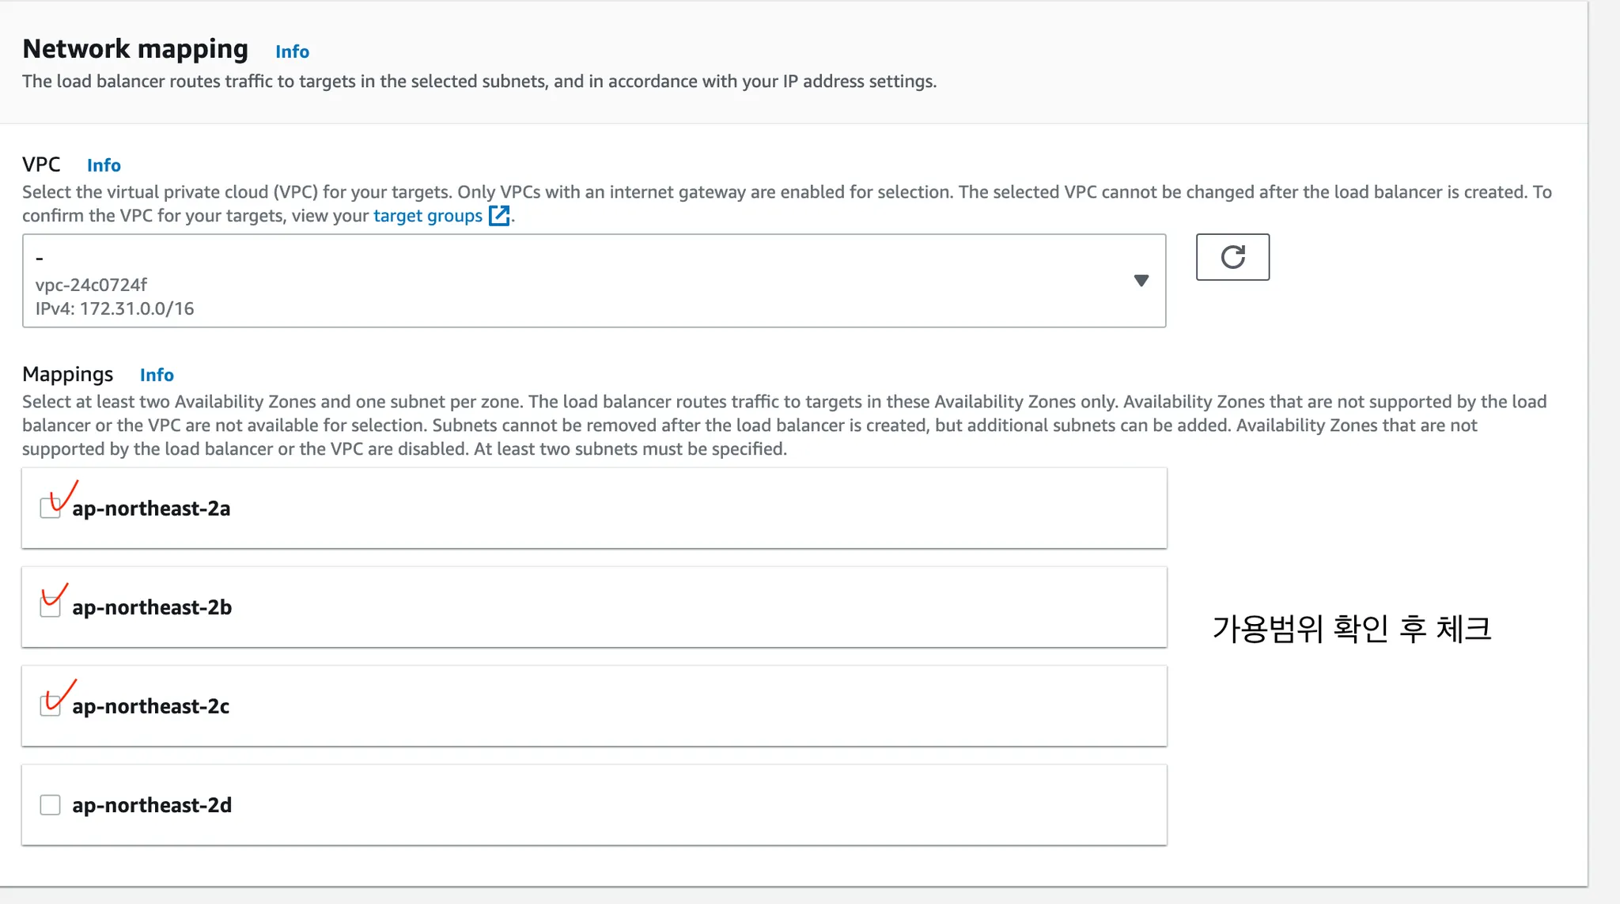The width and height of the screenshot is (1620, 904).
Task: Click the Network mapping section heading
Action: click(x=135, y=49)
